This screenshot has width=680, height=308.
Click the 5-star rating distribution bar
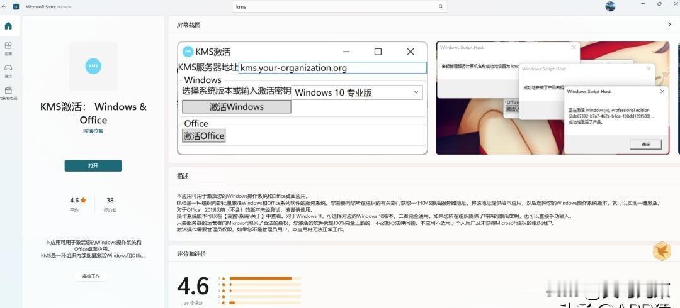(265, 278)
